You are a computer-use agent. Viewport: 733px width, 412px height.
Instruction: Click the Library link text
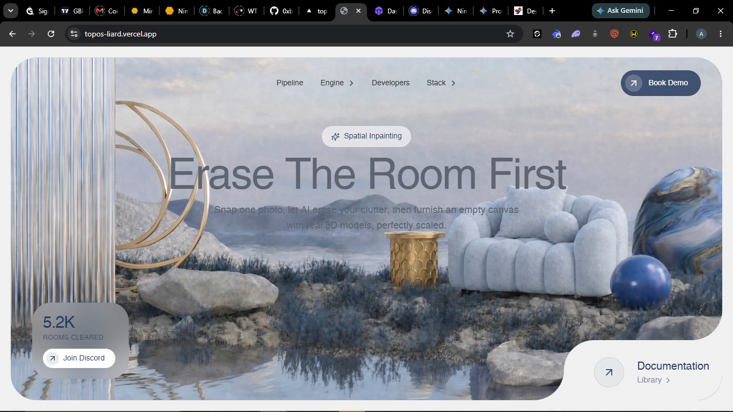click(x=649, y=380)
